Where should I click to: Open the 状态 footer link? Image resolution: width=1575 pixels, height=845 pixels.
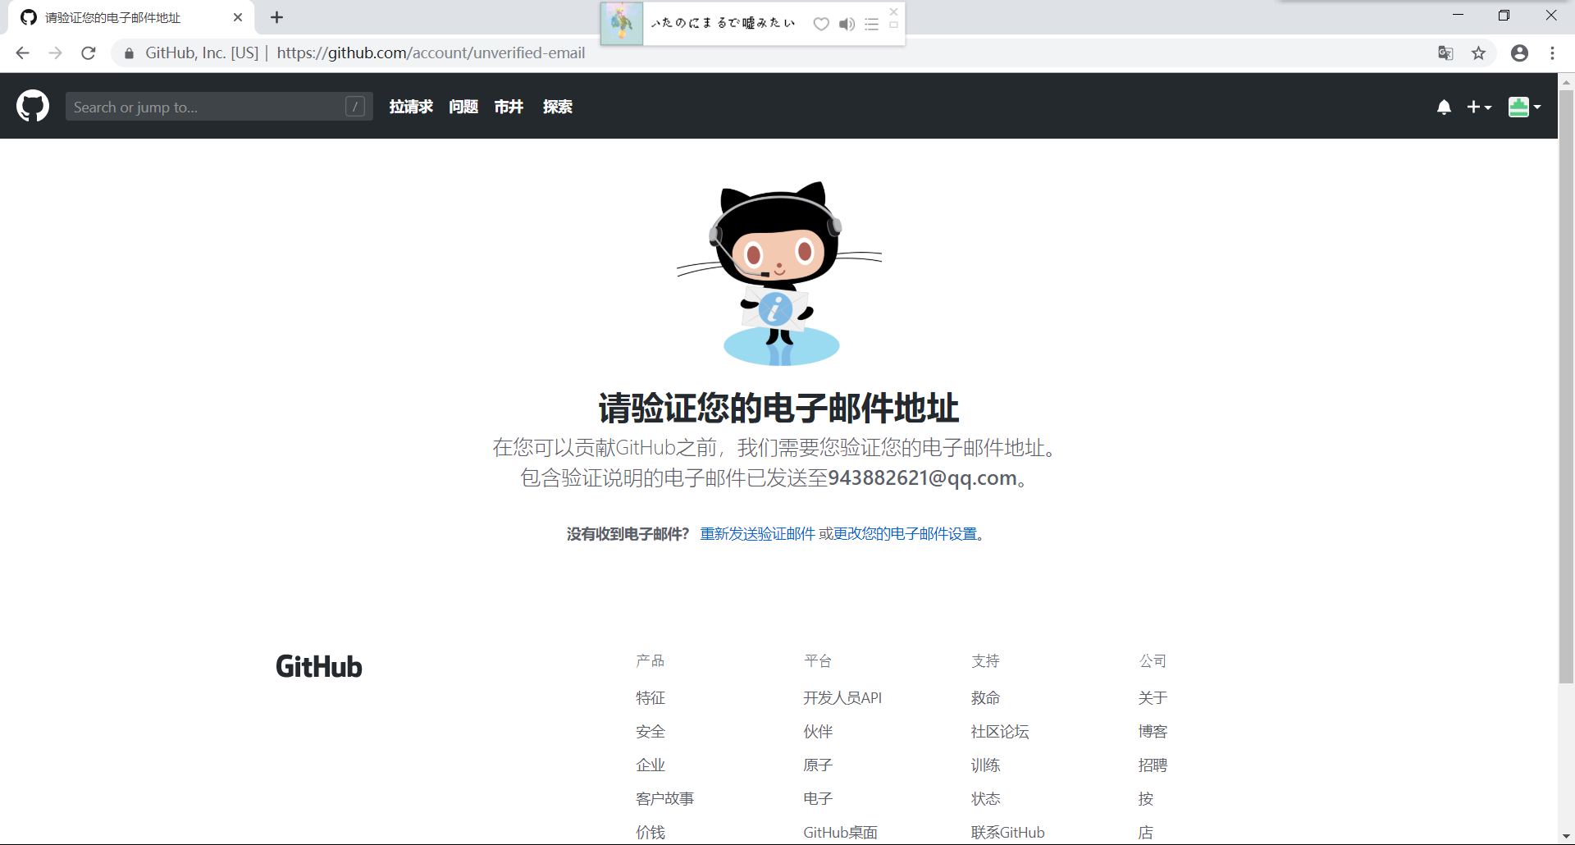pos(985,798)
